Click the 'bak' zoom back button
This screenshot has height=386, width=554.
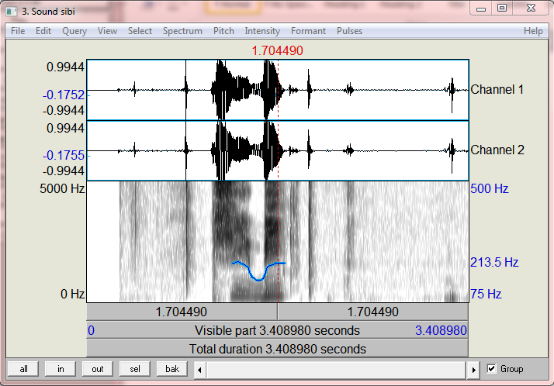point(172,369)
